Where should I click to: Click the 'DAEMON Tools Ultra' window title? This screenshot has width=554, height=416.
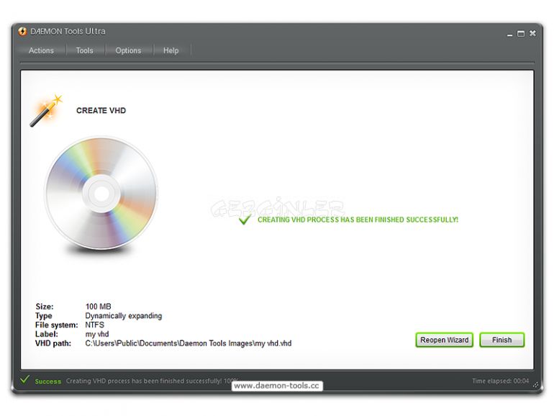[x=68, y=32]
